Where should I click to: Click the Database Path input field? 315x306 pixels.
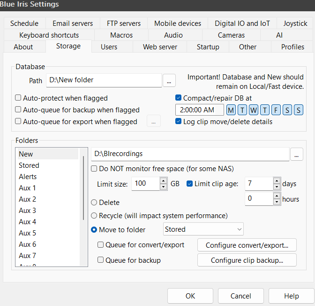[x=104, y=80]
